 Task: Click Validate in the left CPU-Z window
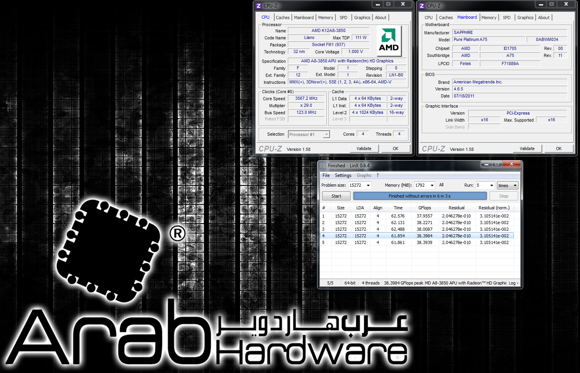[x=364, y=148]
